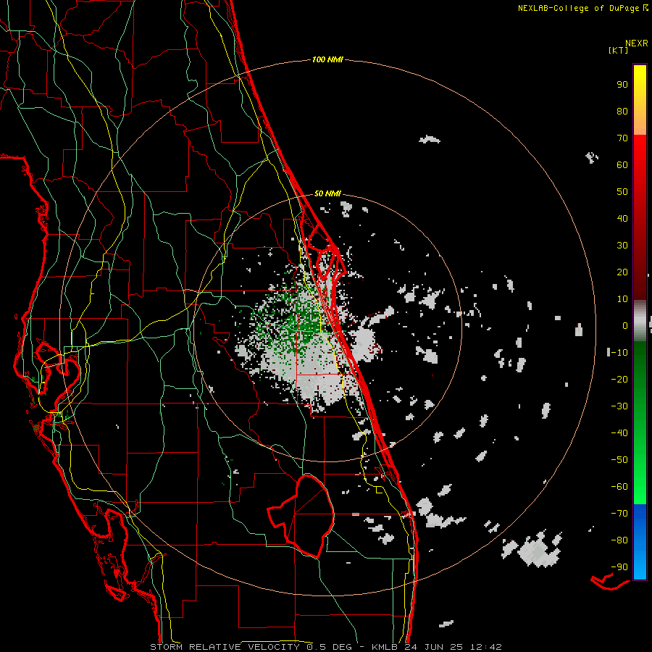Click the -80 scale value
Screen dimensions: 652x652
point(619,540)
